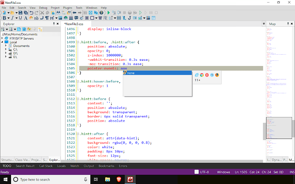Select 'none' autocomplete suggestion
This screenshot has width=295, height=184.
pos(157,73)
